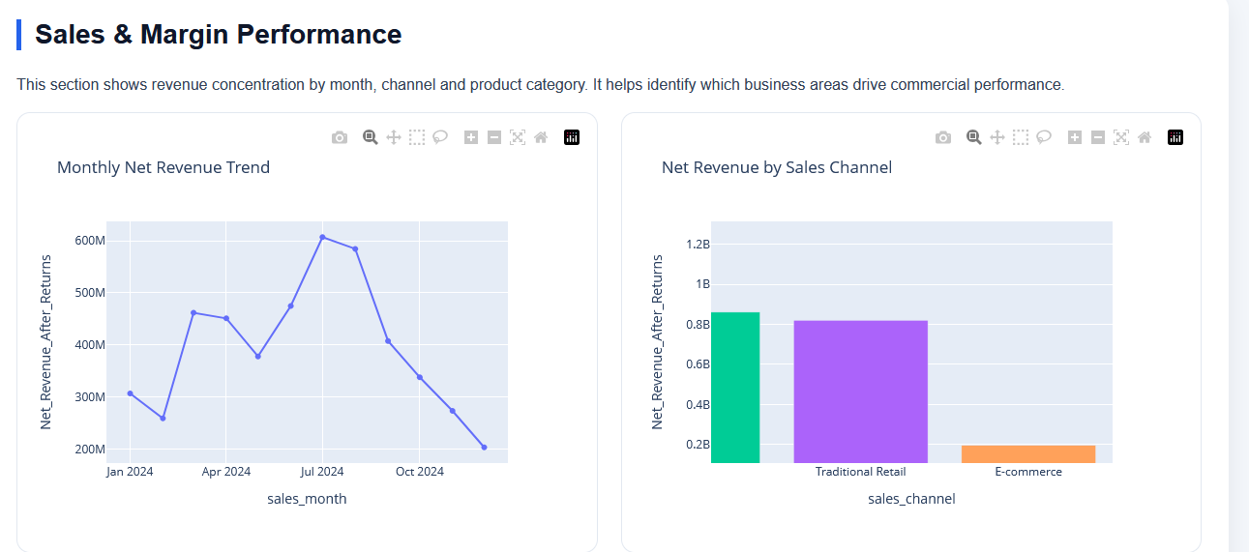1249x552 pixels.
Task: Click the Jan 2024 first data point
Action: (131, 393)
